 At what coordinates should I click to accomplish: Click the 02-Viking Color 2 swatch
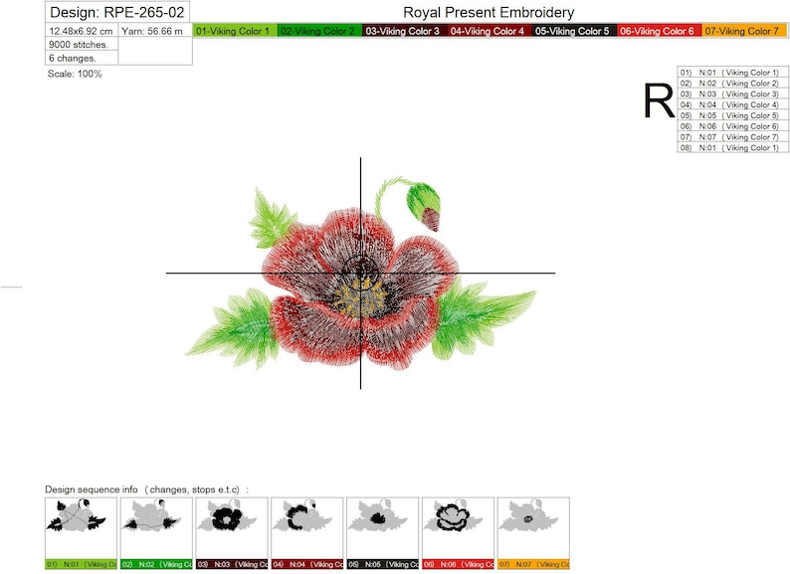click(x=320, y=31)
